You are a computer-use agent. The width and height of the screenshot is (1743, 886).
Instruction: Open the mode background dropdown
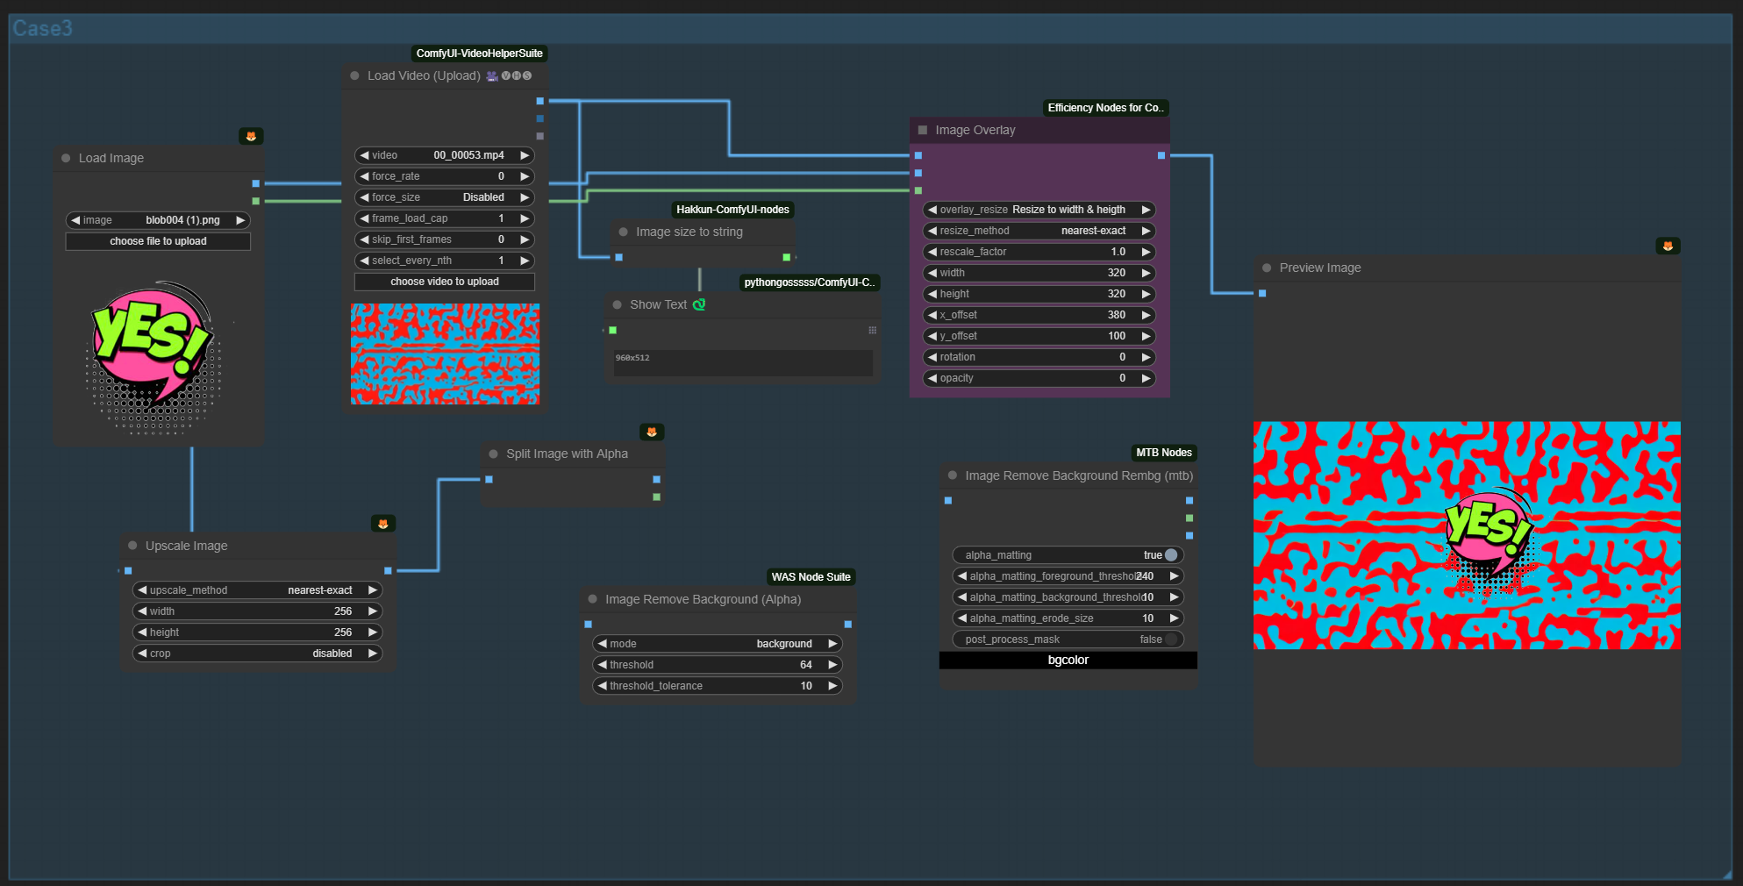pyautogui.click(x=717, y=644)
